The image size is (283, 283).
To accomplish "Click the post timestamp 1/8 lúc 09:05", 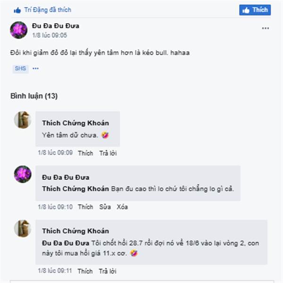I will tap(50, 35).
